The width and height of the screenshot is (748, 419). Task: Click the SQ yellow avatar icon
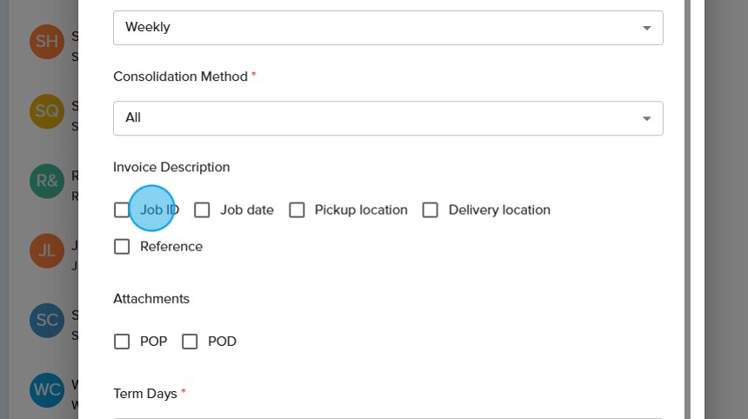46,110
